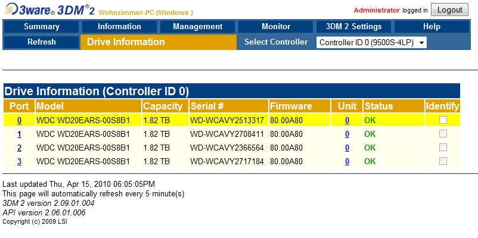Click the OK status in port 0 row
The height and width of the screenshot is (238, 478).
coord(370,121)
